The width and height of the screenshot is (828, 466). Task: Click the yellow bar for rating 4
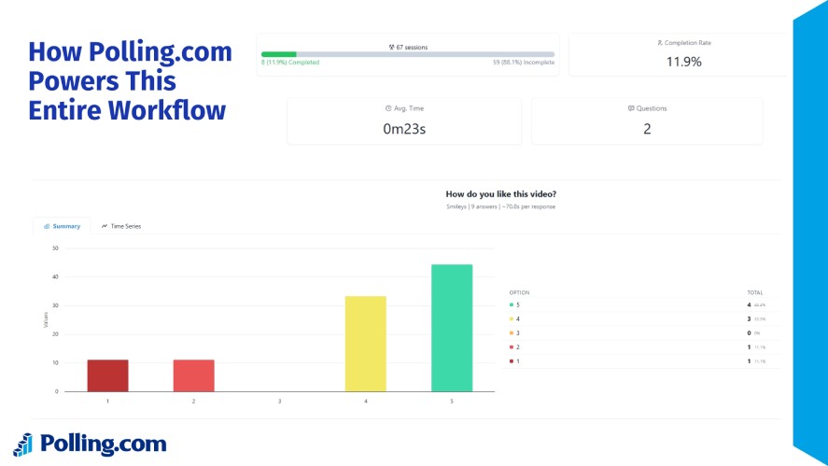point(365,344)
